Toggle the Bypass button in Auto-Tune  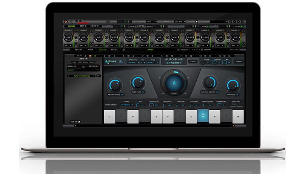click(239, 62)
